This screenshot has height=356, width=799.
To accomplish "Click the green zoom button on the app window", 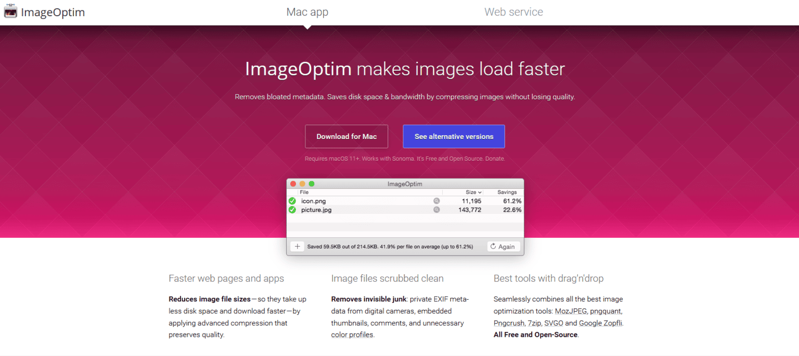I will tap(312, 184).
